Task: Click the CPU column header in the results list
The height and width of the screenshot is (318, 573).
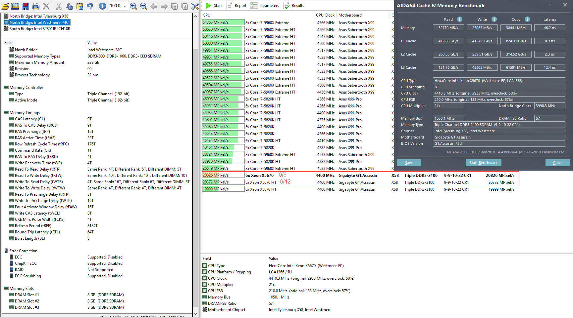Action: point(257,15)
